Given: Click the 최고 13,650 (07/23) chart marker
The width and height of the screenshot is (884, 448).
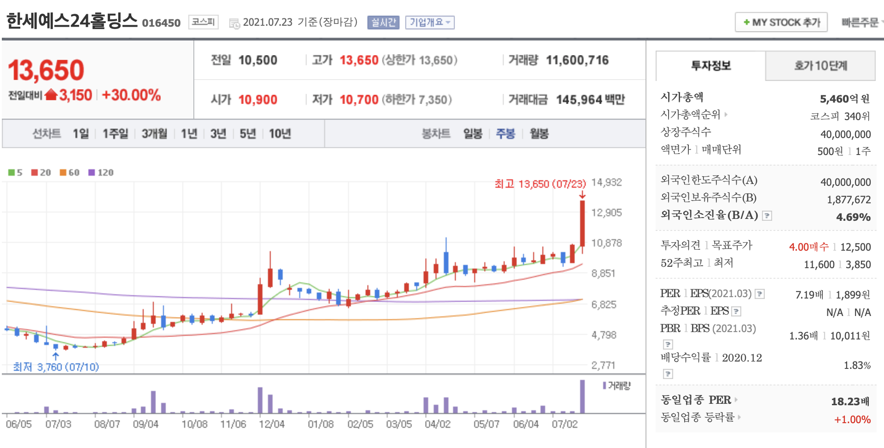Looking at the screenshot, I should tap(540, 184).
